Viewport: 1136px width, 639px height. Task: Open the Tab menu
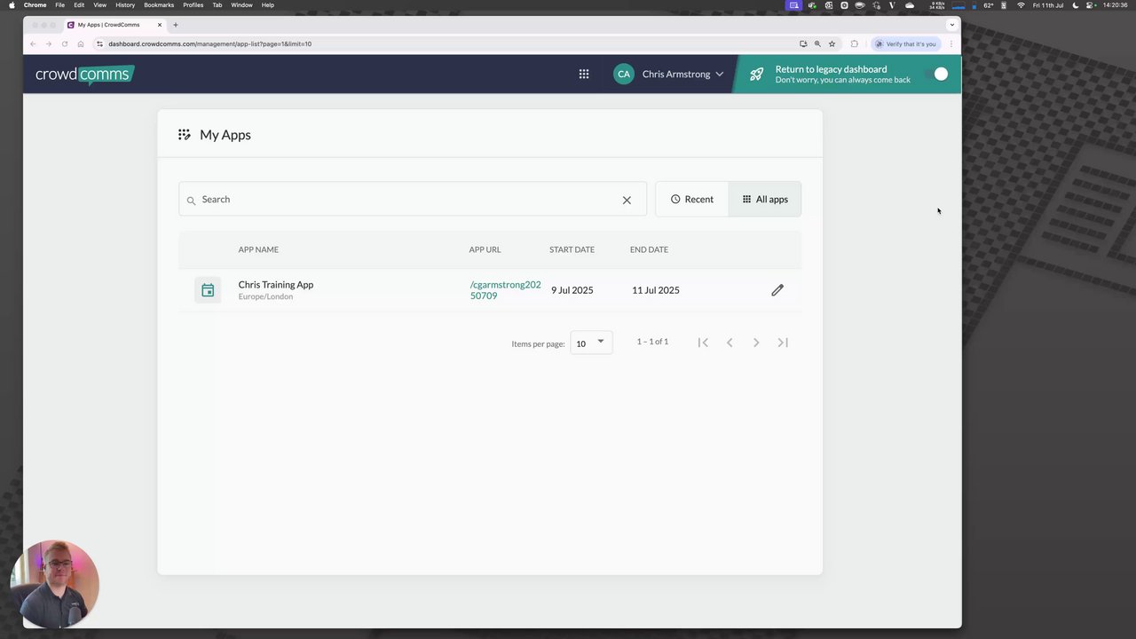[217, 5]
